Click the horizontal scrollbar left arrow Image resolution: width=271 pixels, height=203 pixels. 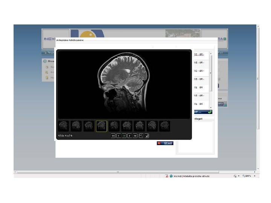point(15,172)
